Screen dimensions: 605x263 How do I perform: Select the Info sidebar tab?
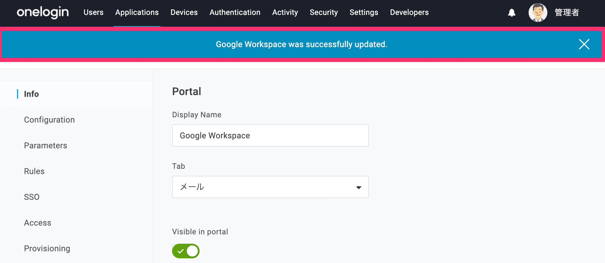point(76,94)
